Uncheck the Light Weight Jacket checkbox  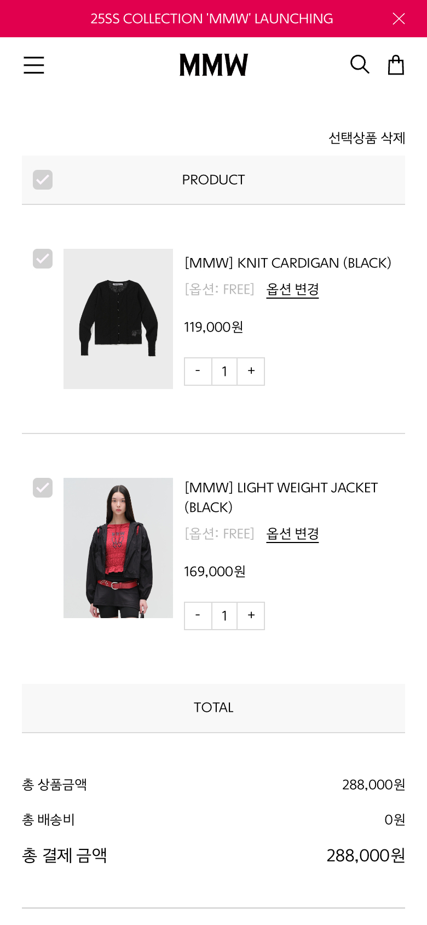click(43, 488)
